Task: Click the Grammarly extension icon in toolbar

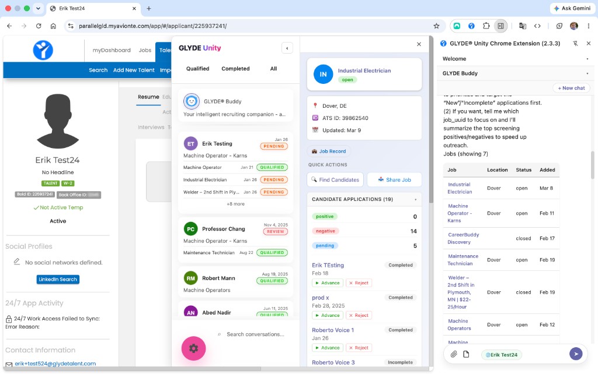Action: (x=457, y=26)
